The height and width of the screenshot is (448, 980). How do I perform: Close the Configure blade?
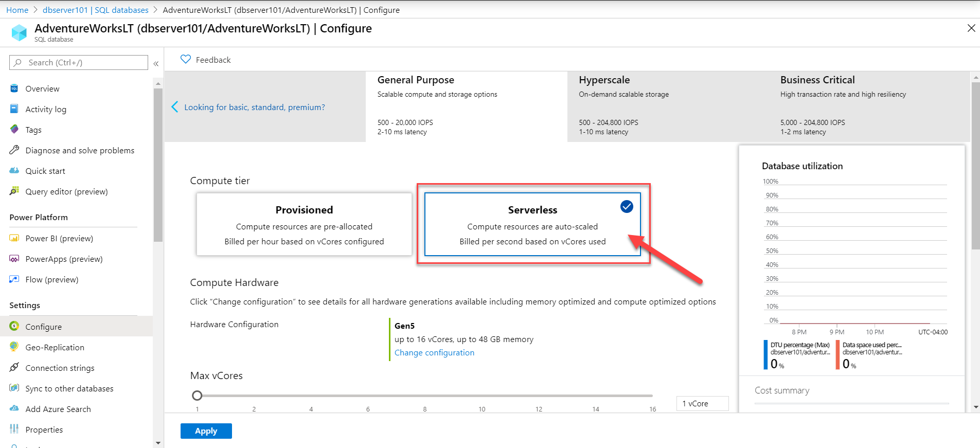click(971, 28)
